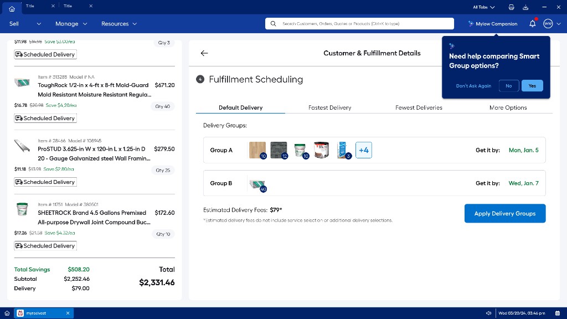This screenshot has width=567, height=319.
Task: Click the taskbar volume icon
Action: click(x=488, y=313)
